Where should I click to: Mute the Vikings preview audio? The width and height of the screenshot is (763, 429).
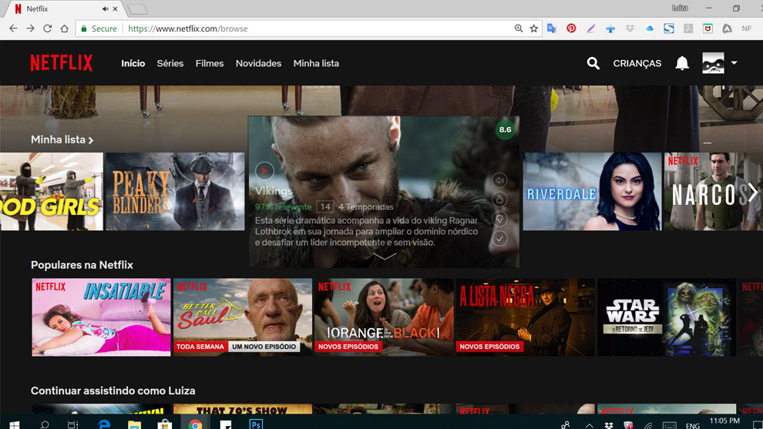[x=499, y=180]
